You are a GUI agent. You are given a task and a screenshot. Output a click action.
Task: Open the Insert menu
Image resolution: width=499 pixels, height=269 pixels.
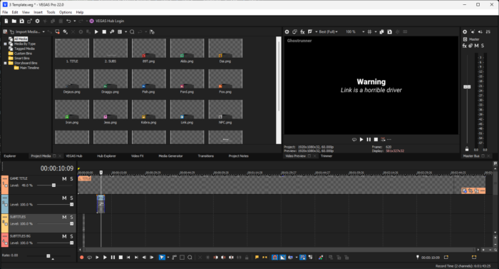(38, 12)
